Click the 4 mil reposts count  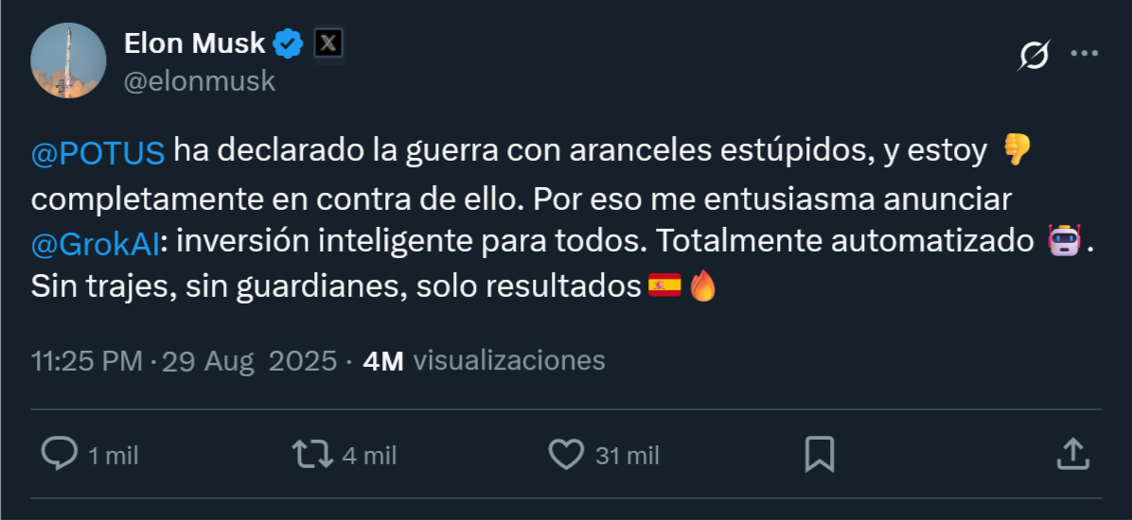369,456
